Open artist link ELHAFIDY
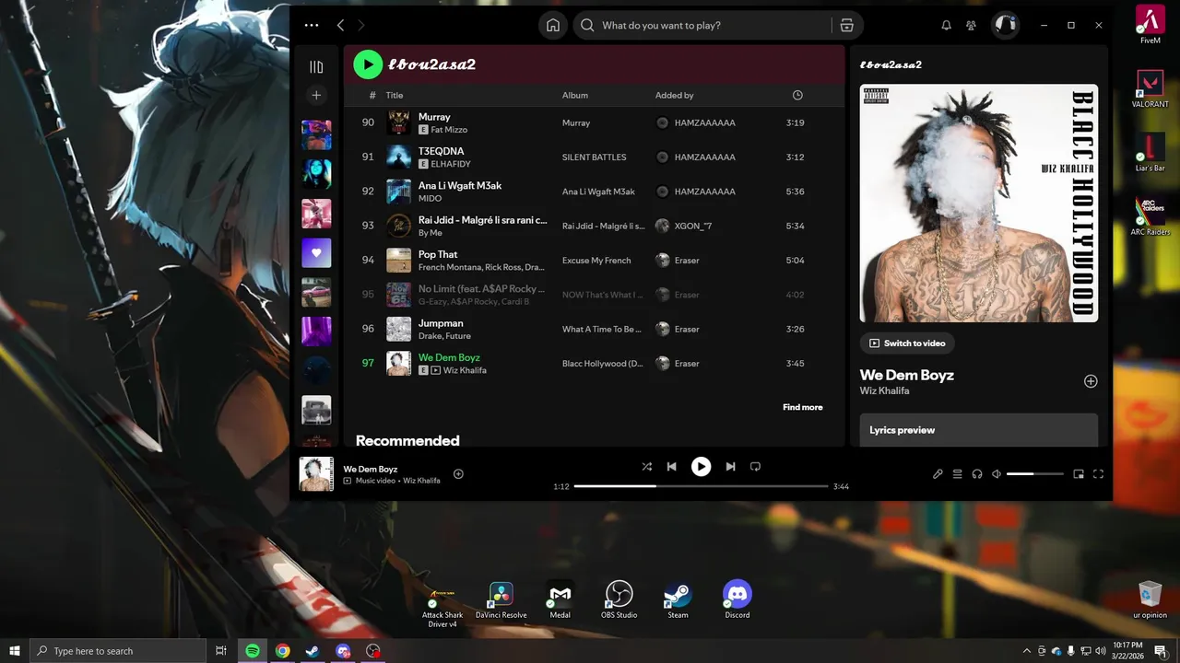 [x=451, y=164]
